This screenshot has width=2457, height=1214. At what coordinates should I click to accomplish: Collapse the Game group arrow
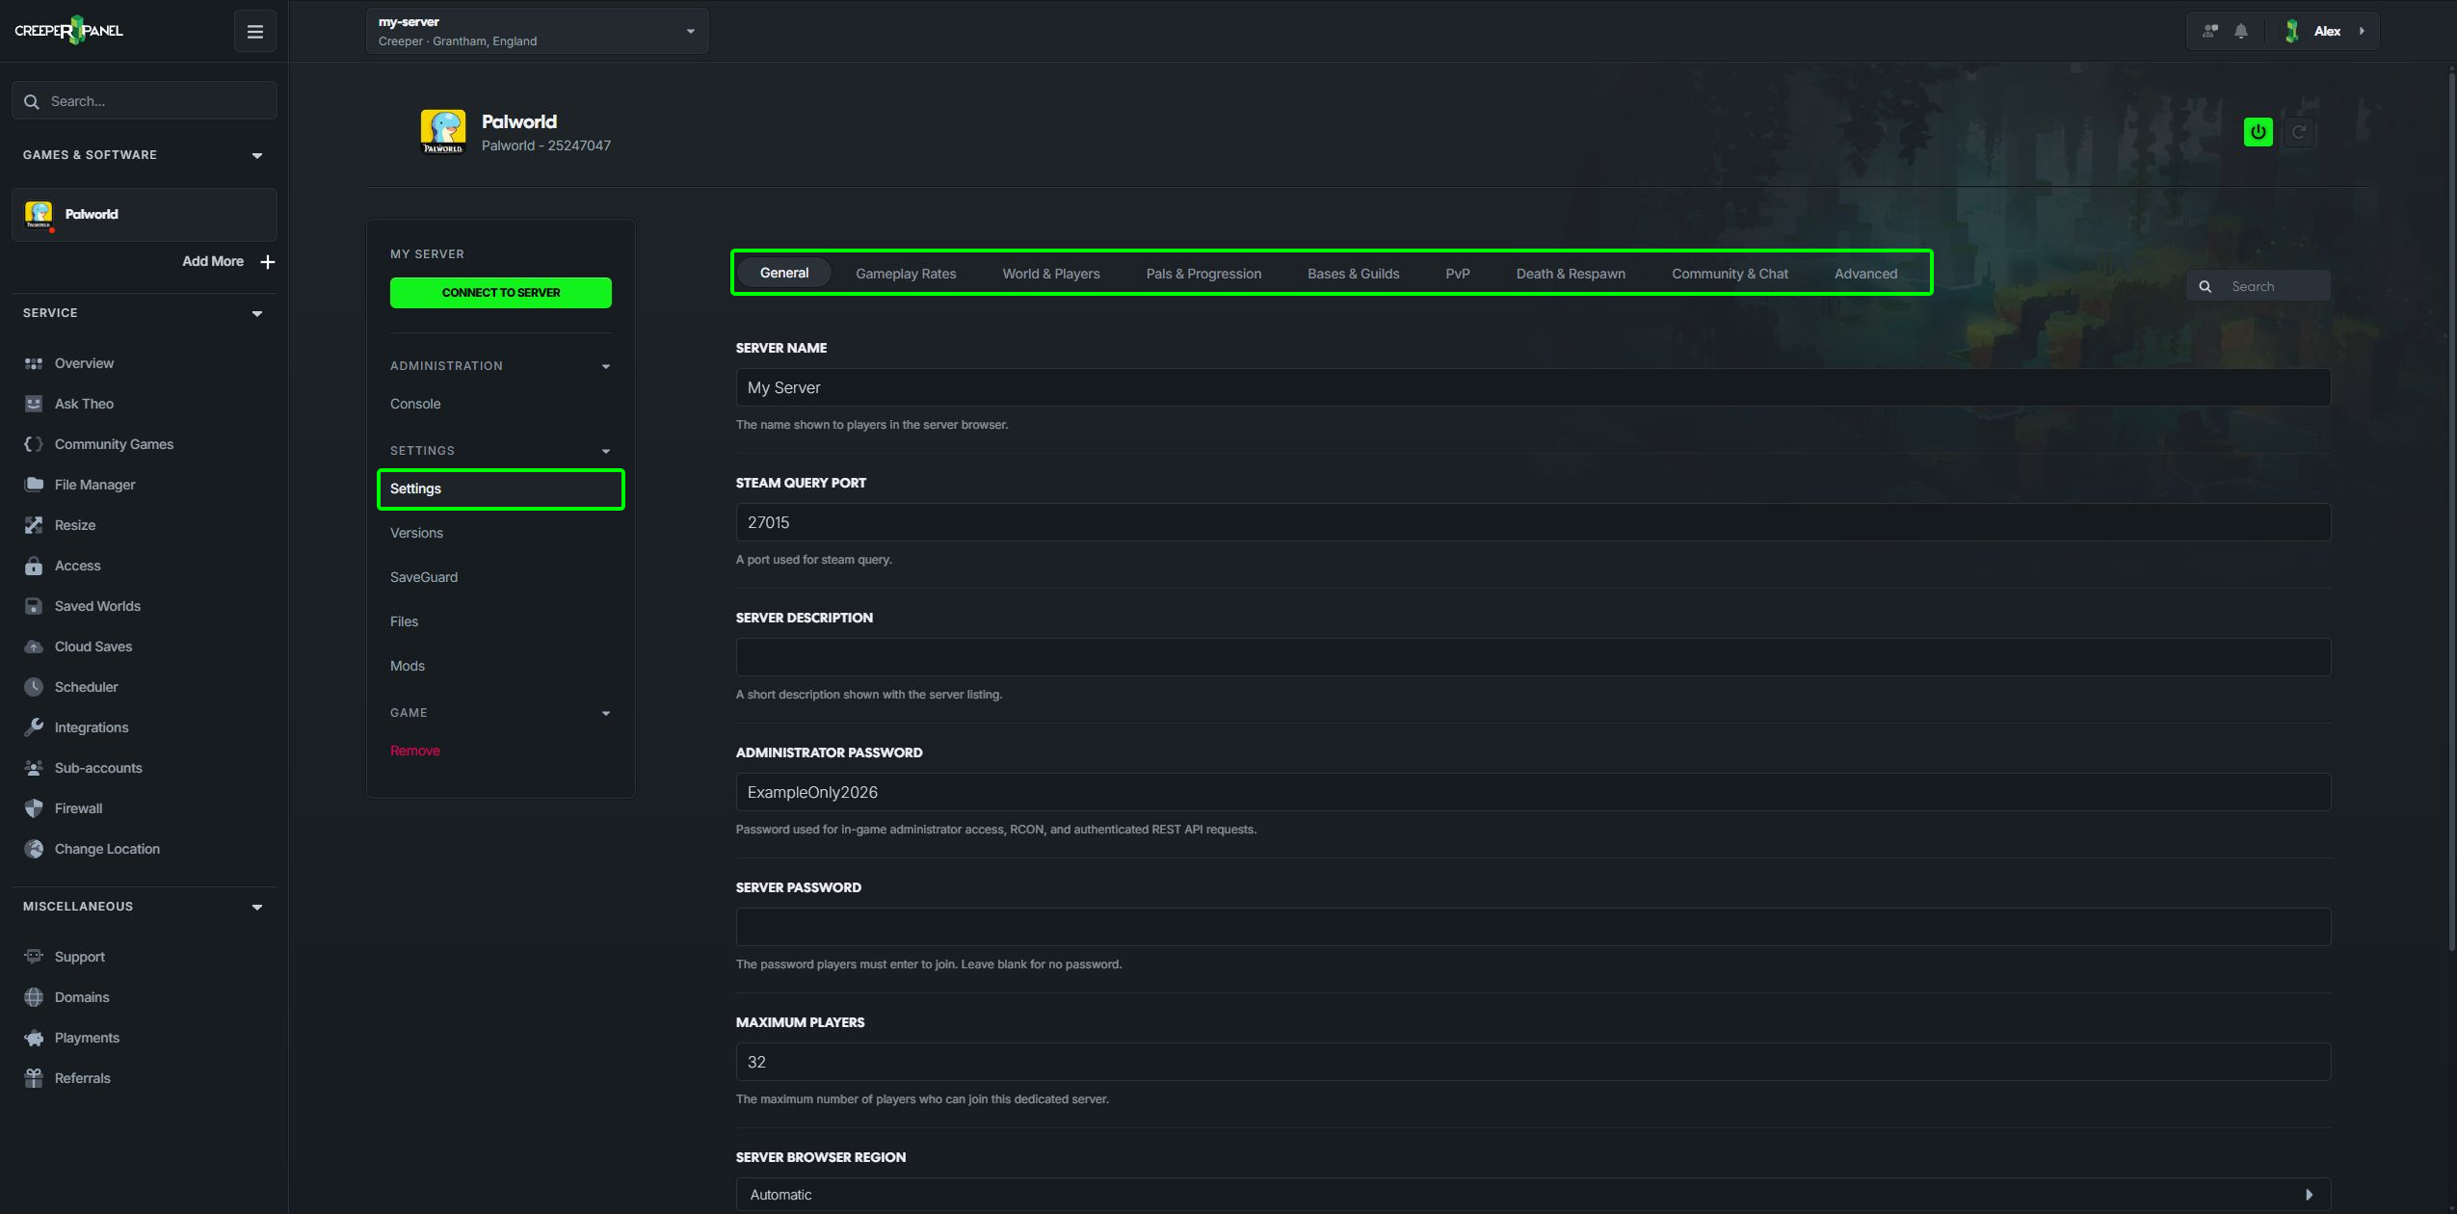(606, 714)
